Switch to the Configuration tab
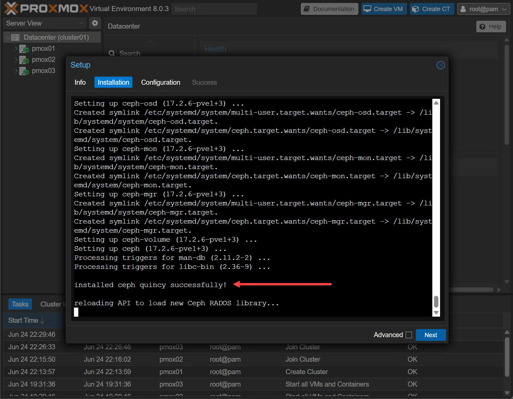This screenshot has height=399, width=513. point(160,82)
